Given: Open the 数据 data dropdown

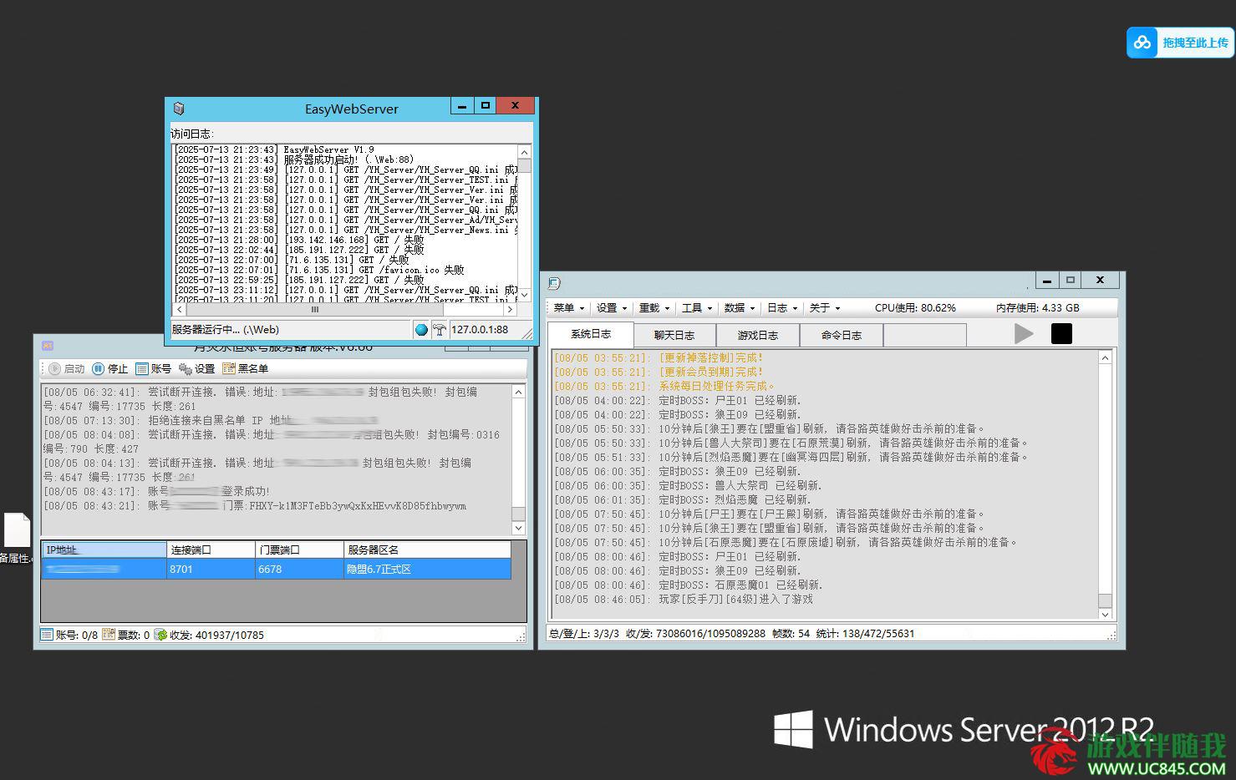Looking at the screenshot, I should (x=740, y=308).
